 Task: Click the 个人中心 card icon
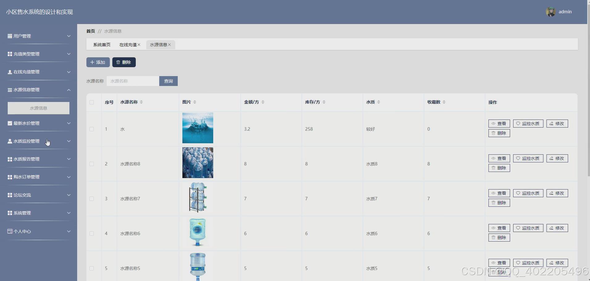pyautogui.click(x=10, y=231)
